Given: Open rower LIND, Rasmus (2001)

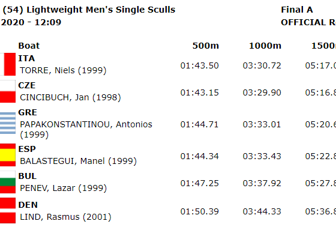Looking at the screenshot, I should [65, 217].
